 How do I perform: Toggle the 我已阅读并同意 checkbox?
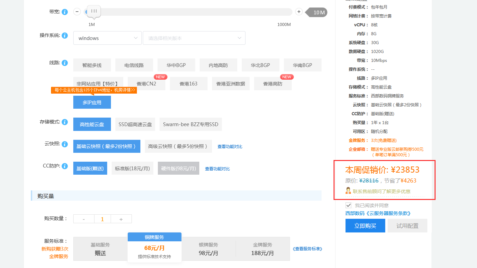tap(349, 205)
